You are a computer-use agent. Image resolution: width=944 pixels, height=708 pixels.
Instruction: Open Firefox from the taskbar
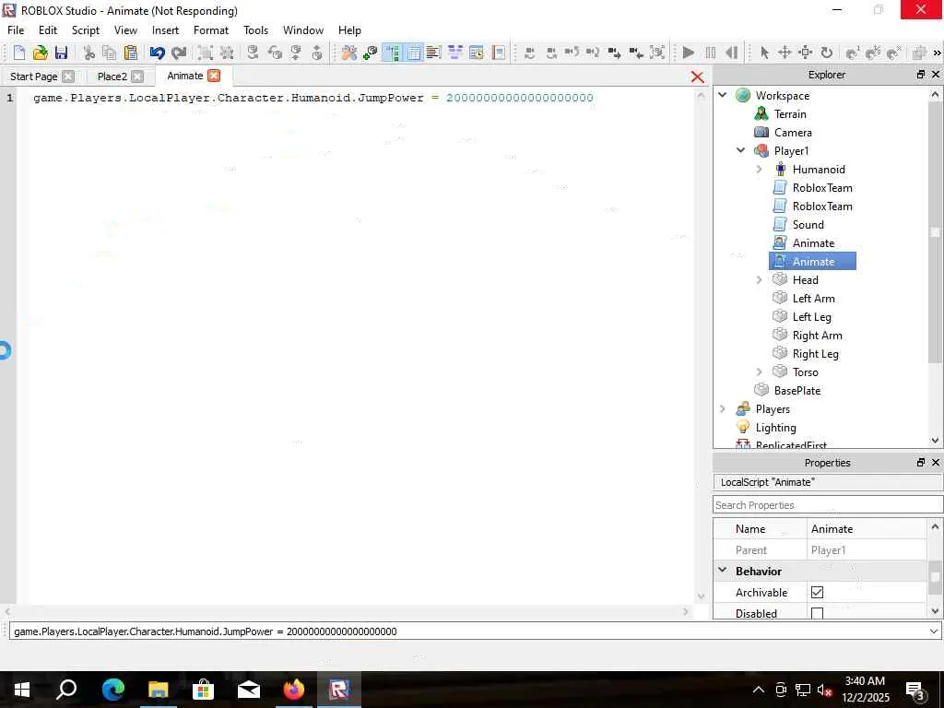294,690
